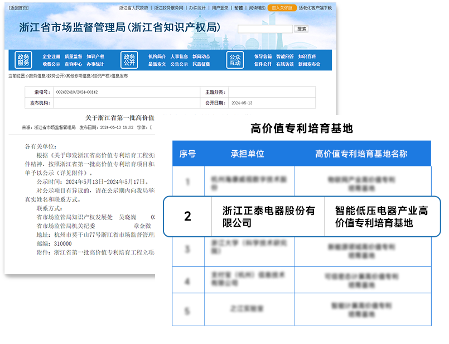449x344 pixels.
Task: Open the 政务公开 section badge
Action: 129,60
